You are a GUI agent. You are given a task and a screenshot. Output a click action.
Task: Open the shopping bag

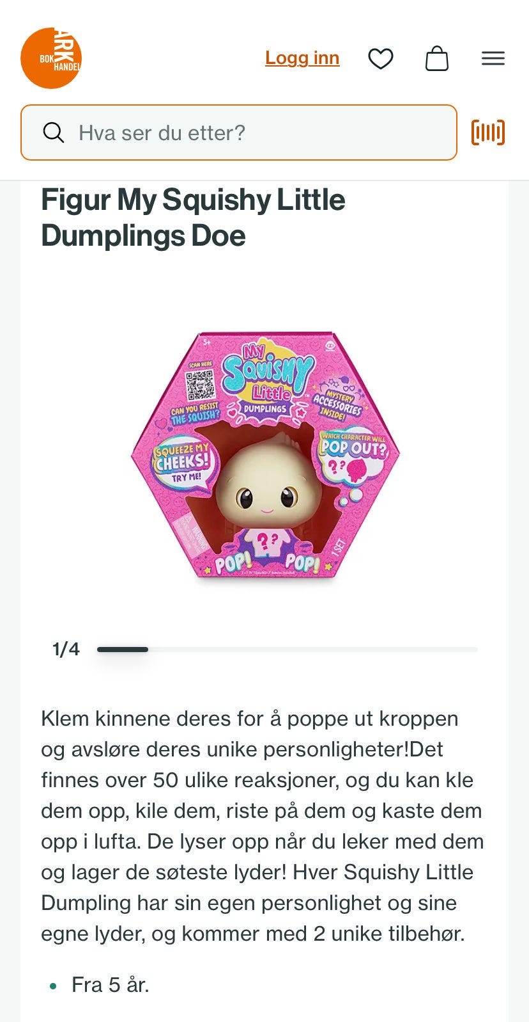click(437, 58)
